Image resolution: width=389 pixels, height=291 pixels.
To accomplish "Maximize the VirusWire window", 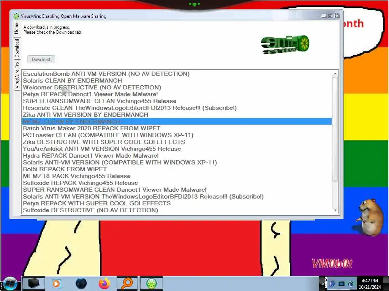I will coord(330,16).
